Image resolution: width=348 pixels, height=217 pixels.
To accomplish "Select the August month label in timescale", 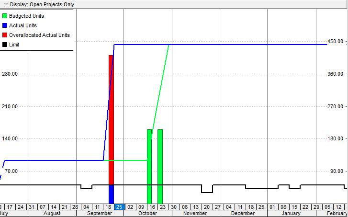I will point(51,214).
